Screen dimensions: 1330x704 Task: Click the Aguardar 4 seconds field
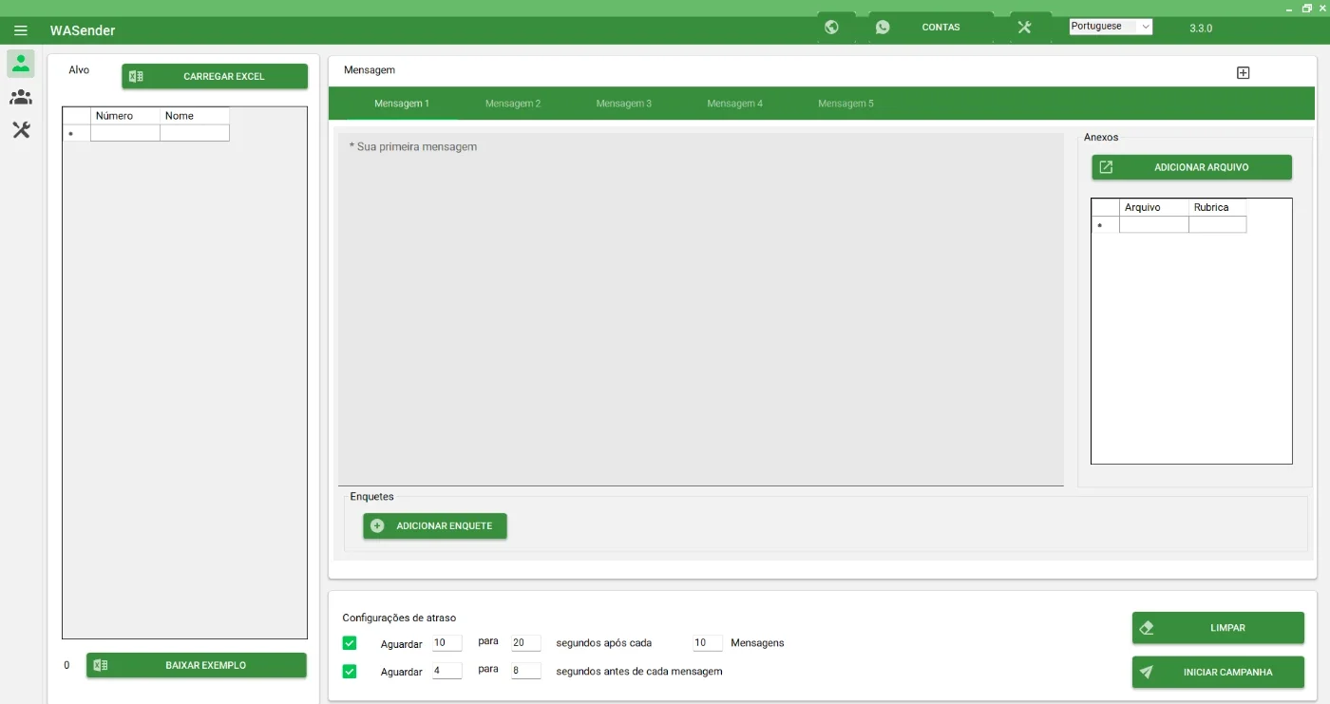click(x=446, y=671)
